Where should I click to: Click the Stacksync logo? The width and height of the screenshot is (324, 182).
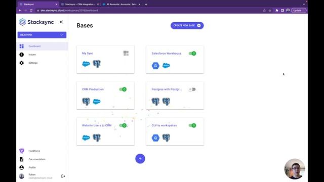click(x=36, y=22)
